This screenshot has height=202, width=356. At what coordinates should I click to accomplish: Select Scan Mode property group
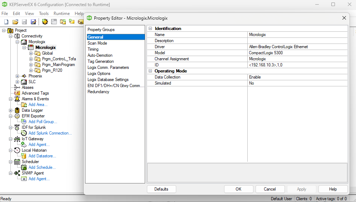(97, 43)
